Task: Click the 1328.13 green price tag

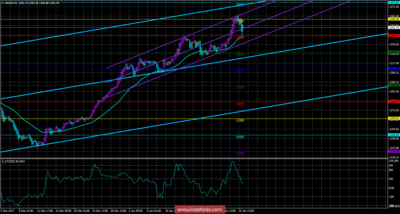Action: (394, 52)
